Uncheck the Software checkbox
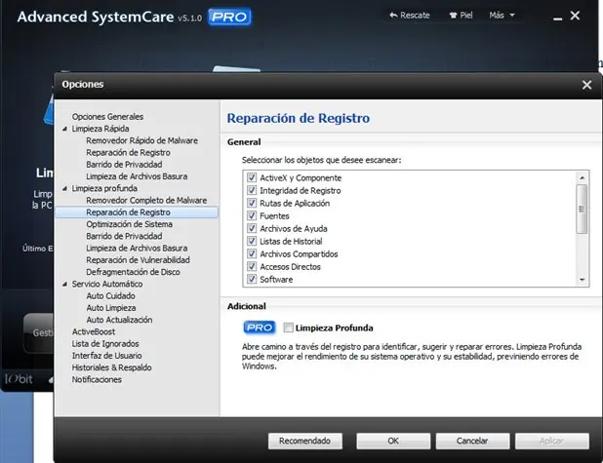603x463 pixels. pyautogui.click(x=252, y=279)
